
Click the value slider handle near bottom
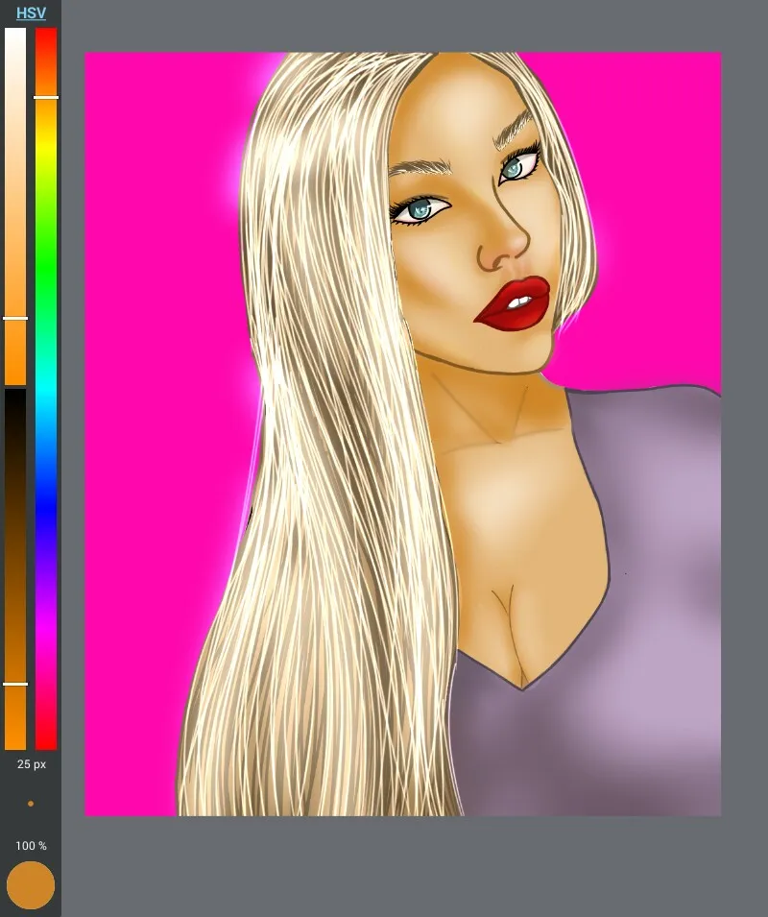[x=15, y=684]
